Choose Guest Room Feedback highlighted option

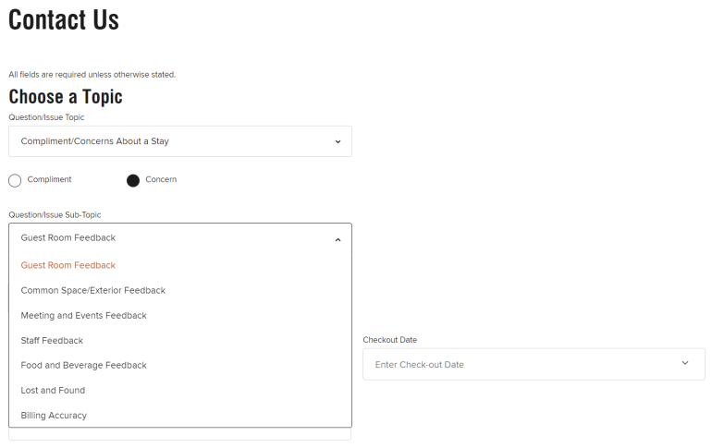point(68,265)
